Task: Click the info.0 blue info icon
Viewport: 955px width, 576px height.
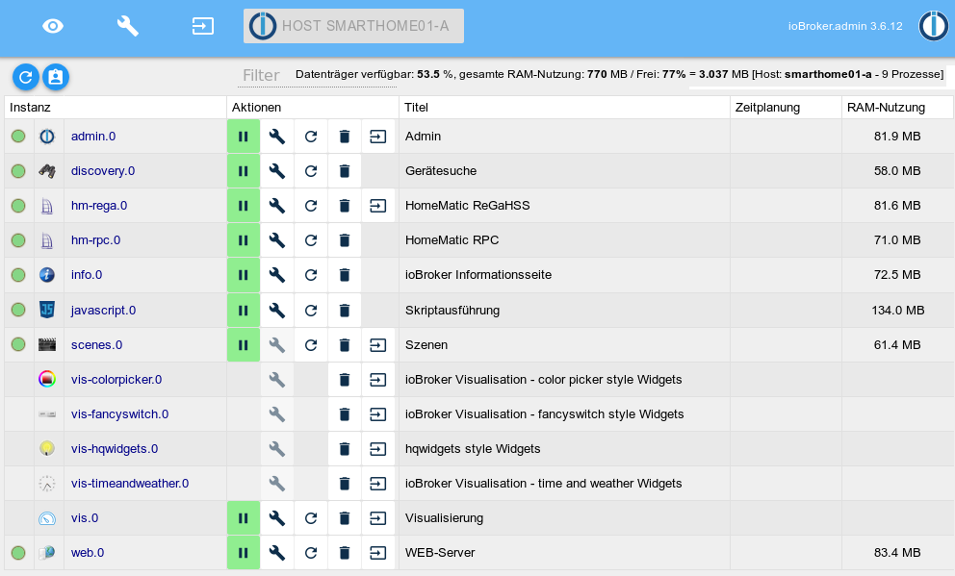Action: click(x=47, y=275)
